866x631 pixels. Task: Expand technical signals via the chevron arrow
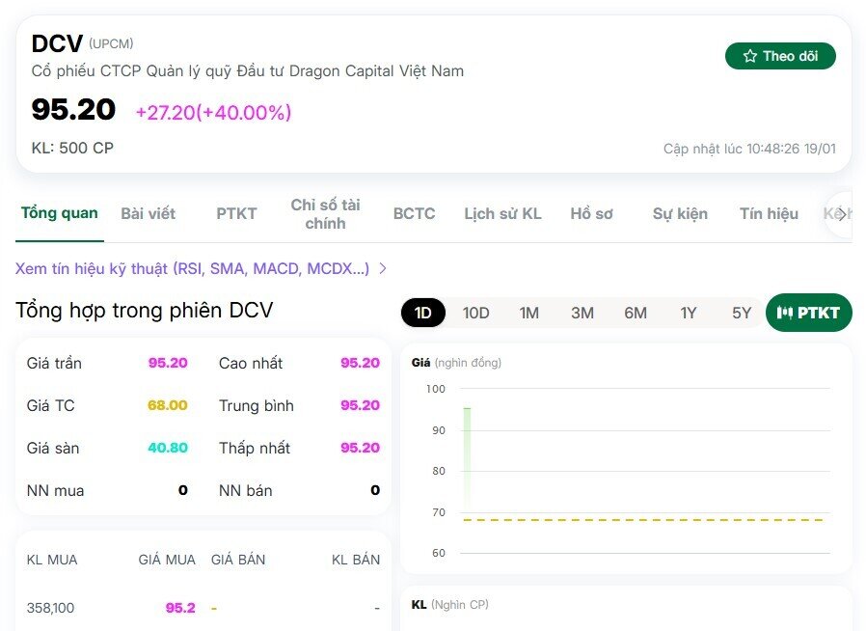(x=382, y=269)
